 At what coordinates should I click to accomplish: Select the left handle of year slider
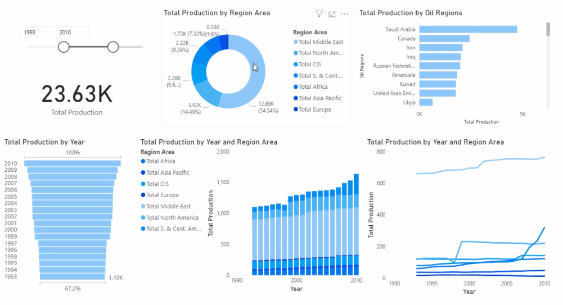click(64, 47)
